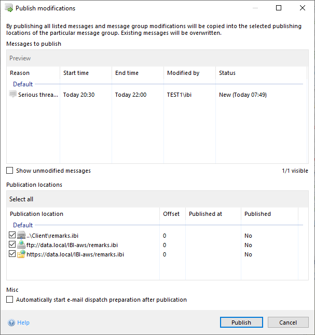Collapse the Default group in messages list

click(23, 84)
